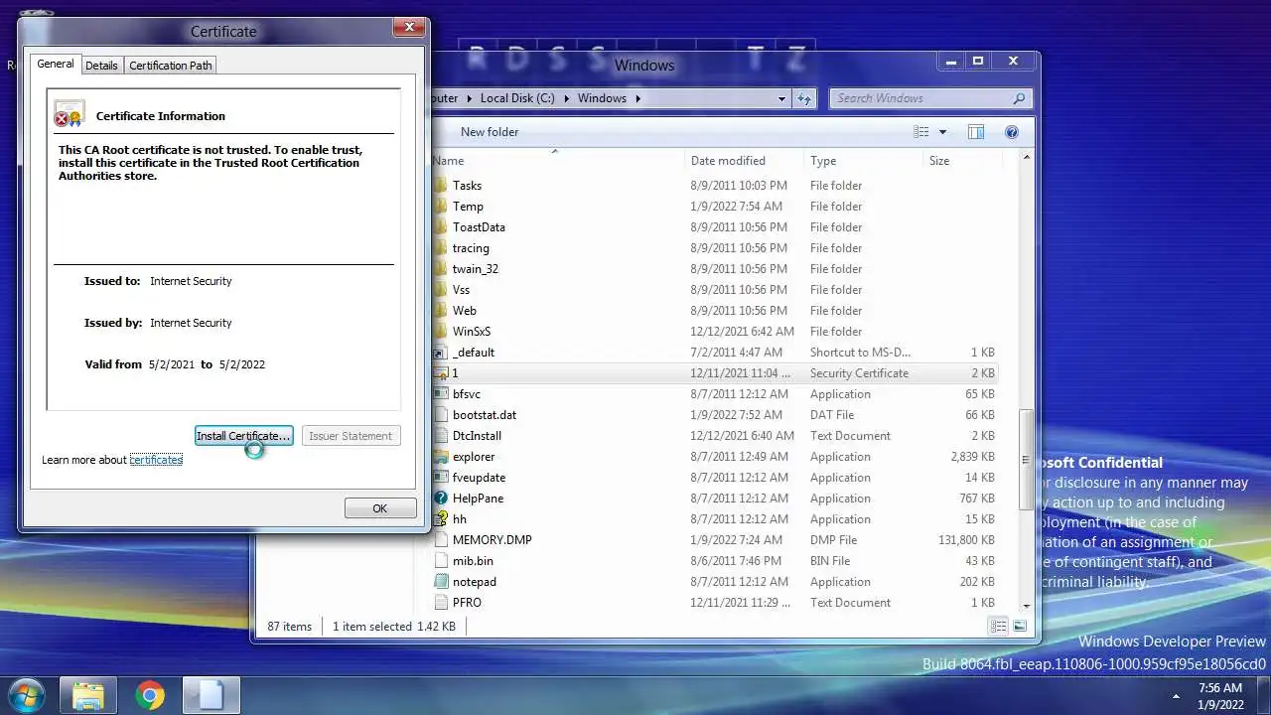This screenshot has height=715, width=1271.
Task: Show hidden system tray icons
Action: (1177, 696)
